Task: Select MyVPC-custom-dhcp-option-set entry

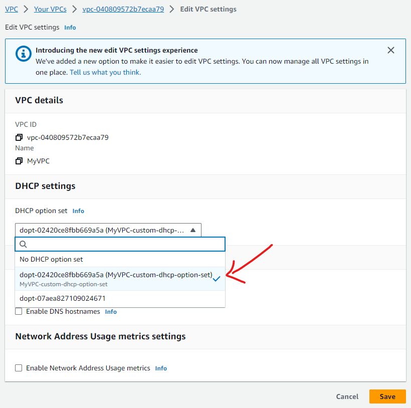Action: (x=115, y=279)
